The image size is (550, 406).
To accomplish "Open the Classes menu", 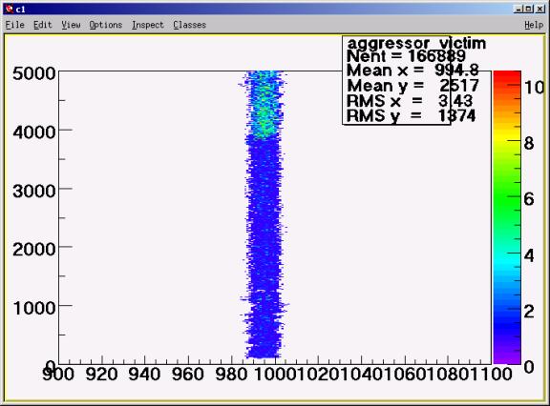I will tap(189, 25).
